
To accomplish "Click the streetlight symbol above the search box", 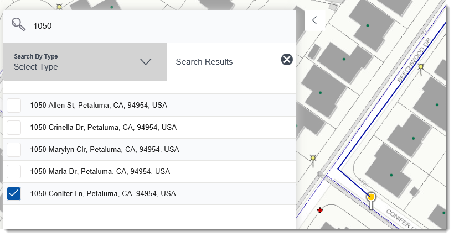I will tap(59, 7).
